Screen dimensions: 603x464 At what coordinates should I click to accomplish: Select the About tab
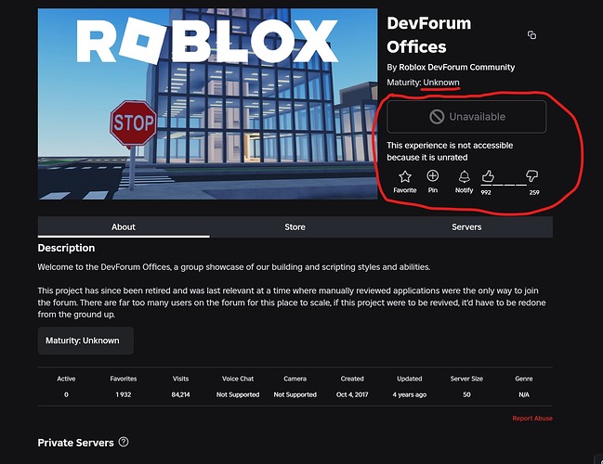(124, 227)
